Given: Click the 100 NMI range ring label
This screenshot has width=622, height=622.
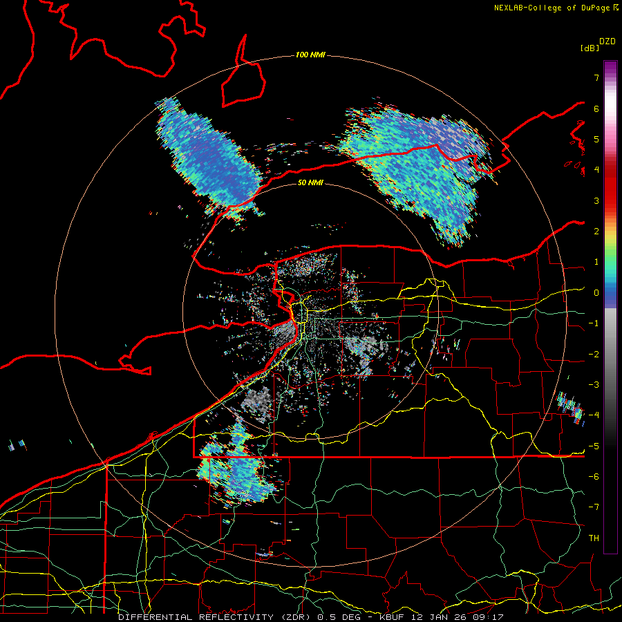Looking at the screenshot, I should (x=310, y=55).
